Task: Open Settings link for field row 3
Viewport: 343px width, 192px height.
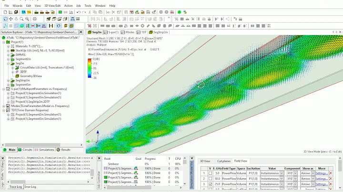Action: pyautogui.click(x=322, y=184)
